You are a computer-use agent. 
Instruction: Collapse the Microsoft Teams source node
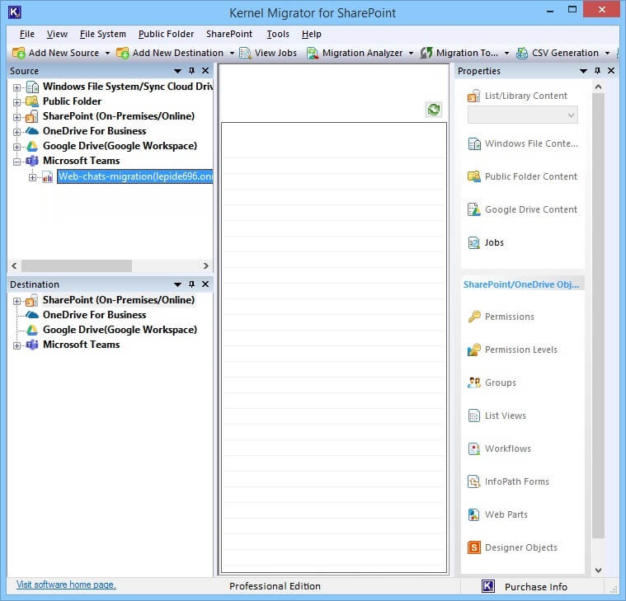coord(16,162)
